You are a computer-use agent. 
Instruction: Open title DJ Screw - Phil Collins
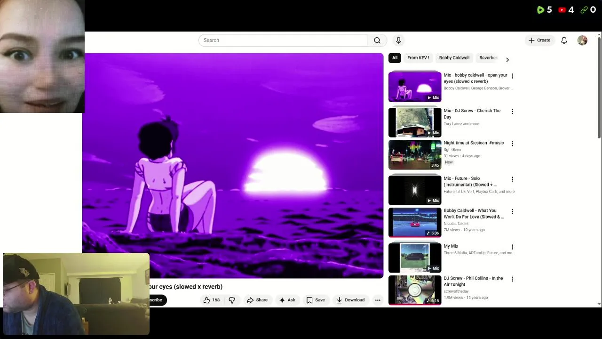point(473,281)
